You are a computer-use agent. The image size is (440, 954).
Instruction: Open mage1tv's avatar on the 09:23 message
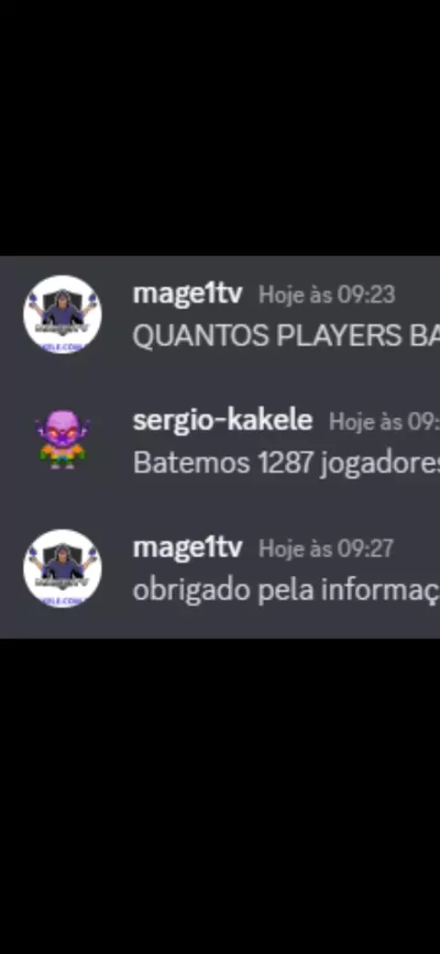click(x=62, y=315)
